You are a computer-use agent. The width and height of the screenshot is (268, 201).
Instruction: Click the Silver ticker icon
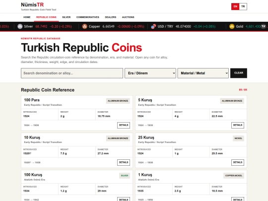click(20, 26)
